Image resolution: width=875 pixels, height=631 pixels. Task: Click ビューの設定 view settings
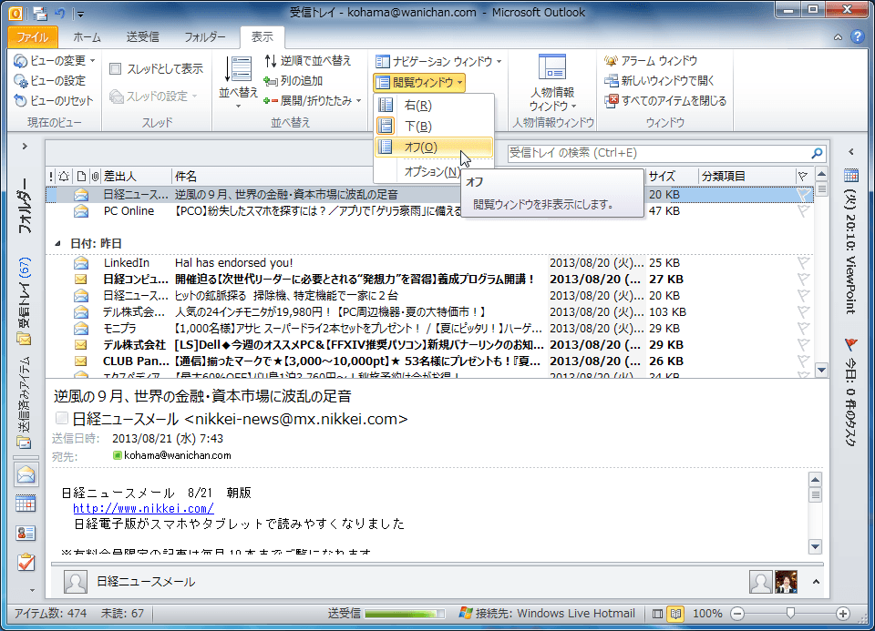point(50,81)
